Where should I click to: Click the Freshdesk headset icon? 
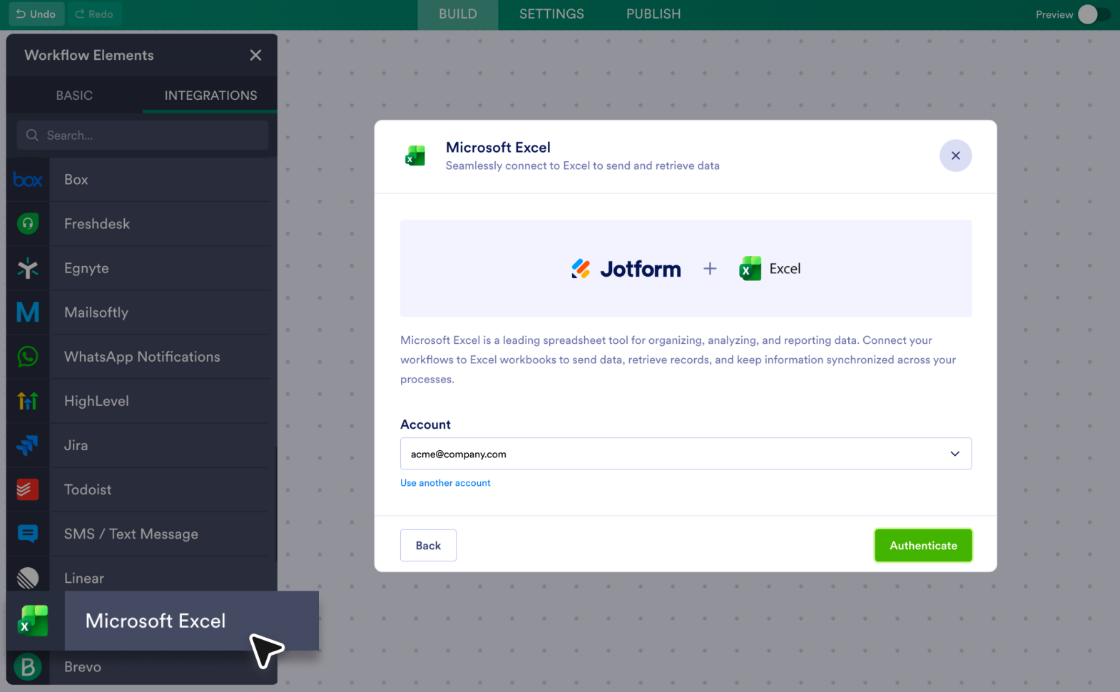(28, 224)
